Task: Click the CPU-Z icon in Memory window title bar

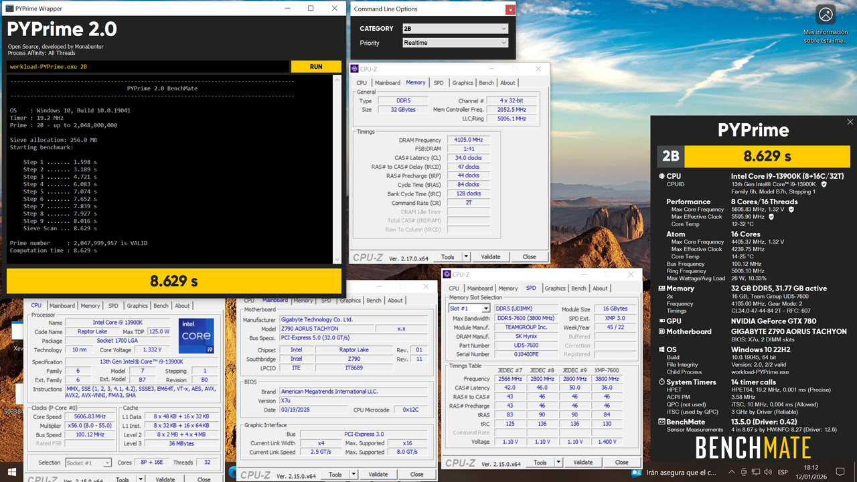Action: click(x=356, y=69)
